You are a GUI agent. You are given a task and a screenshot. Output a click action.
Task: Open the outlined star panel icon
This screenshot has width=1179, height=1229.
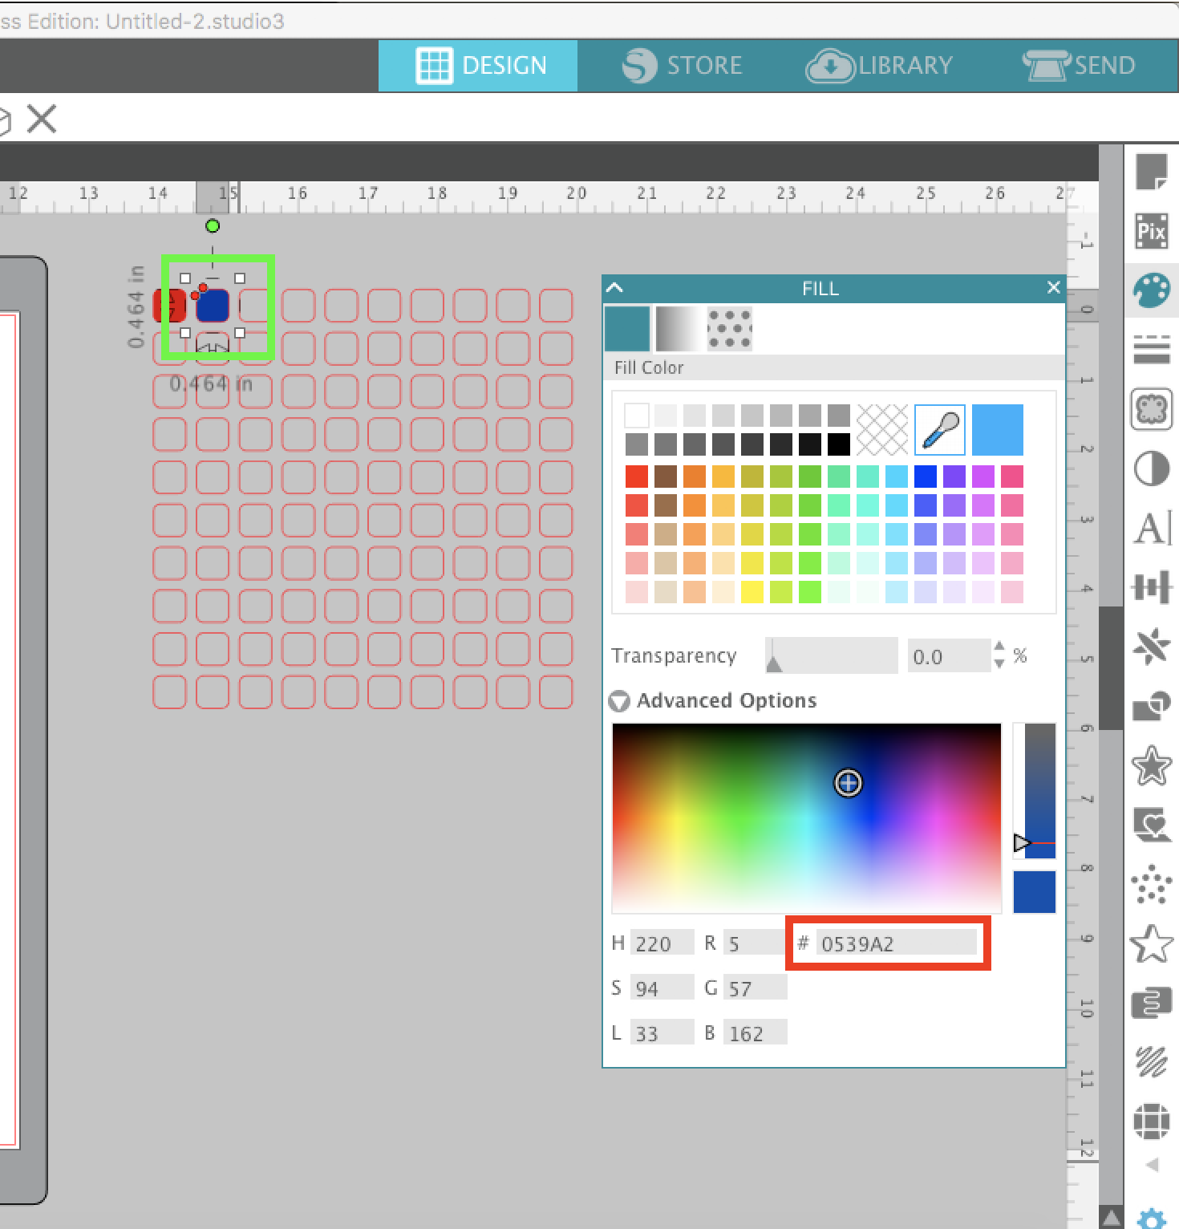1151,943
